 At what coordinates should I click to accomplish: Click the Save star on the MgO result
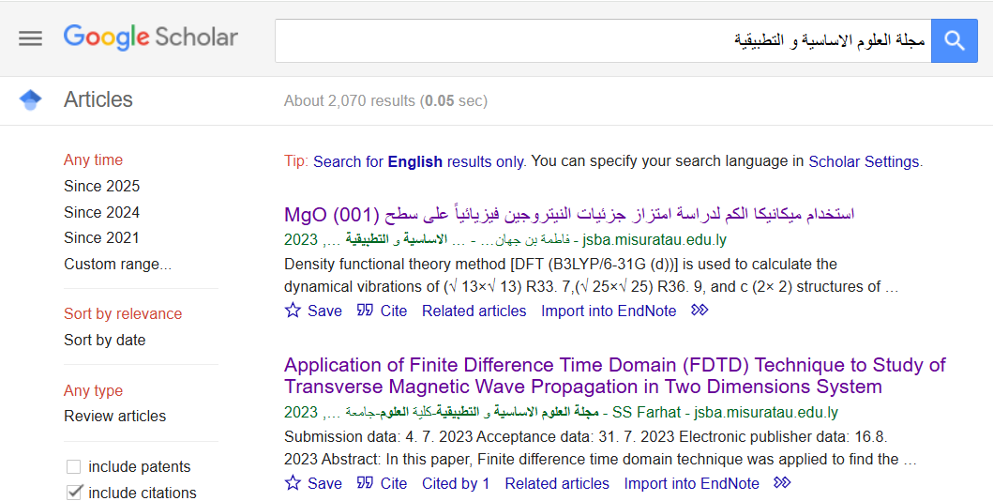pyautogui.click(x=293, y=311)
